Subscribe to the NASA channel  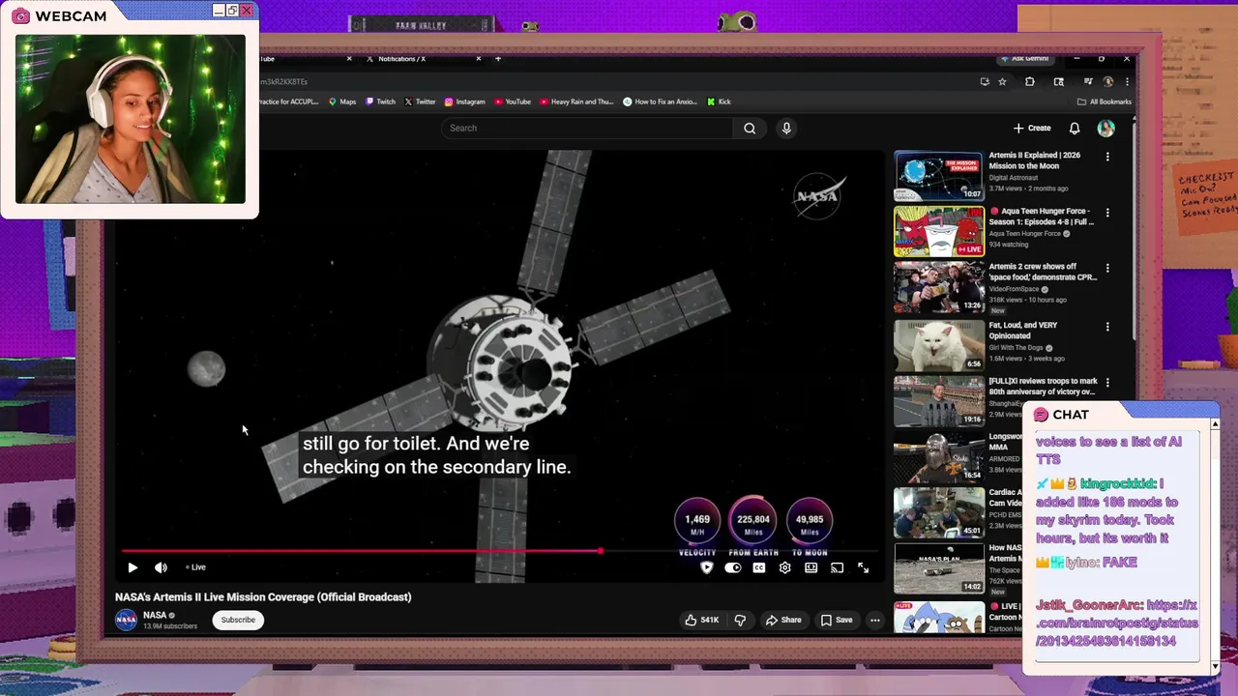tap(238, 620)
